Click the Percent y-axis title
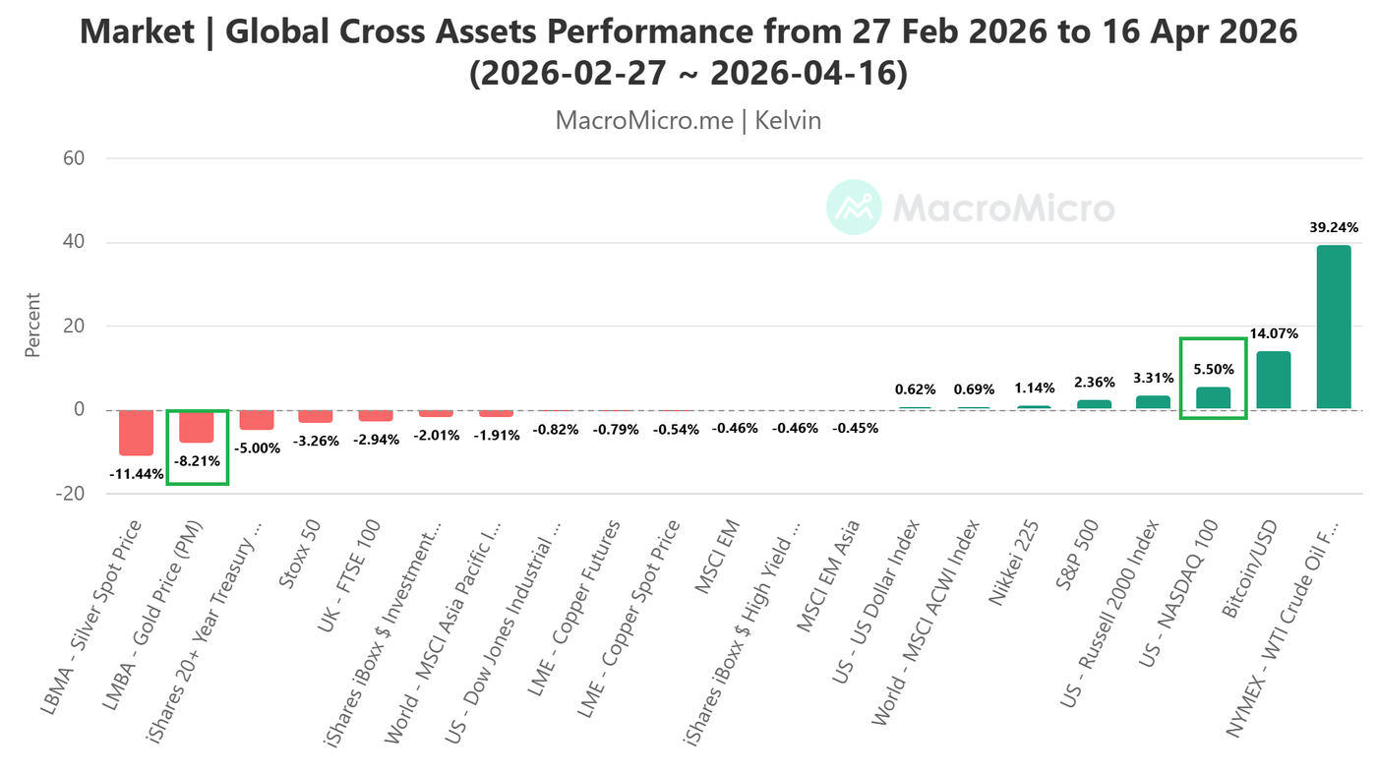Image resolution: width=1377 pixels, height=774 pixels. pyautogui.click(x=33, y=325)
